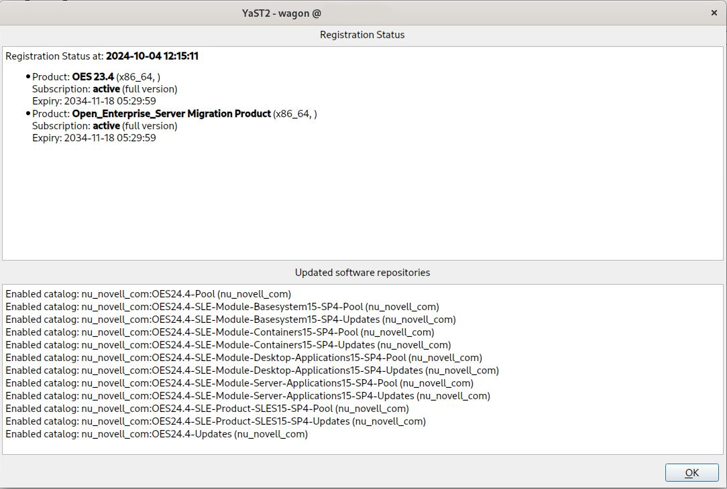Select the Product-SLES15-SP4-Pool catalog line

tap(207, 409)
